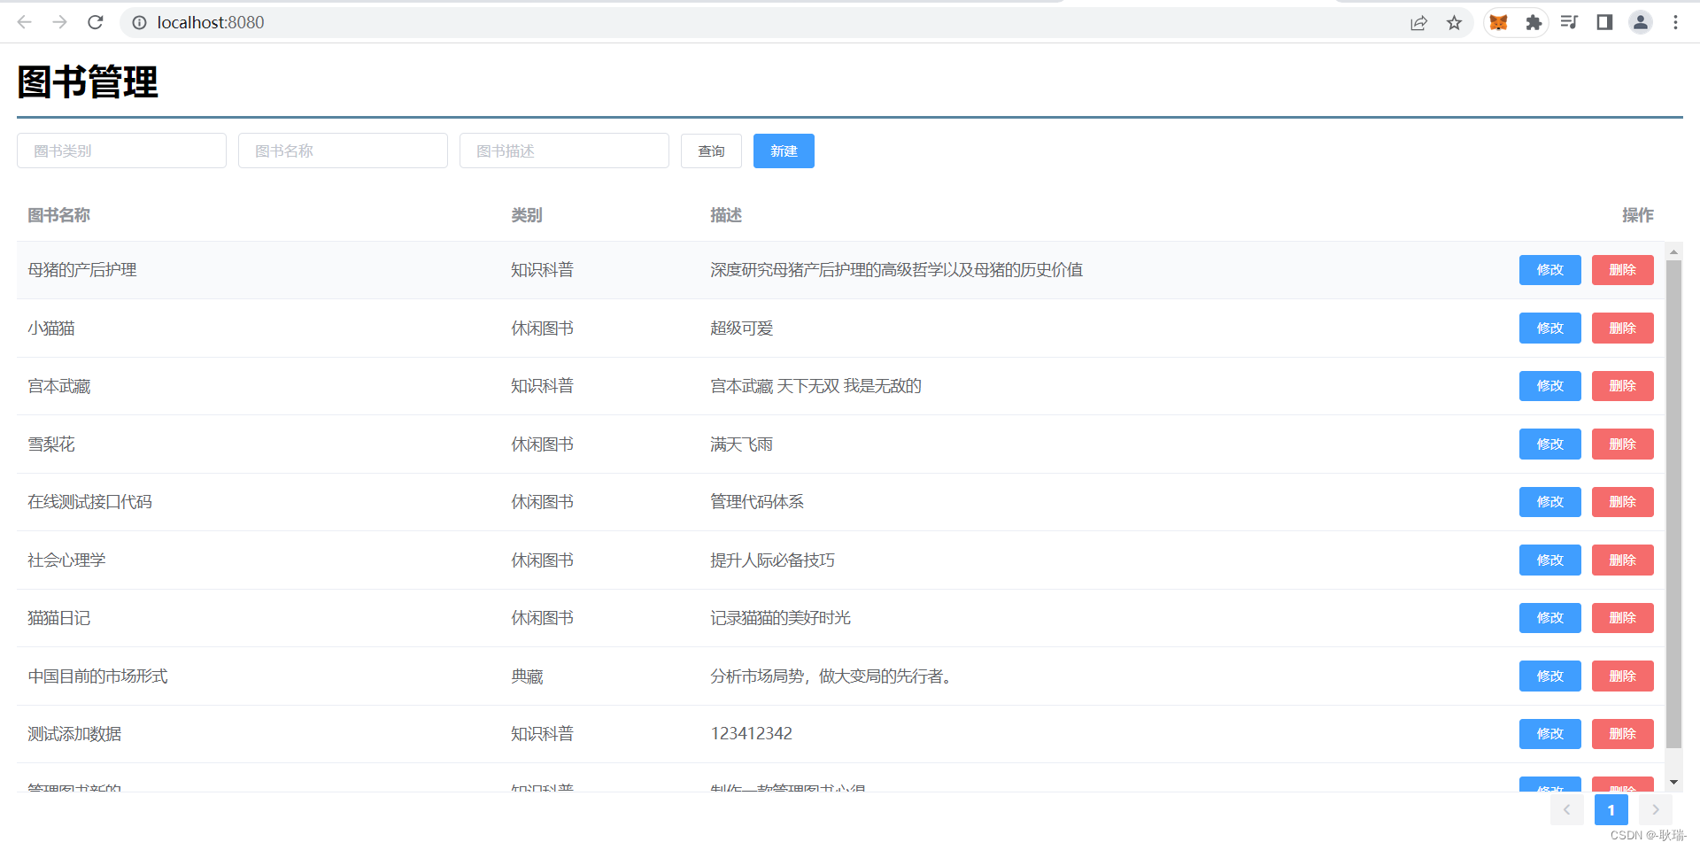This screenshot has width=1700, height=850.
Task: Click the 类别 column header
Action: coord(527,215)
